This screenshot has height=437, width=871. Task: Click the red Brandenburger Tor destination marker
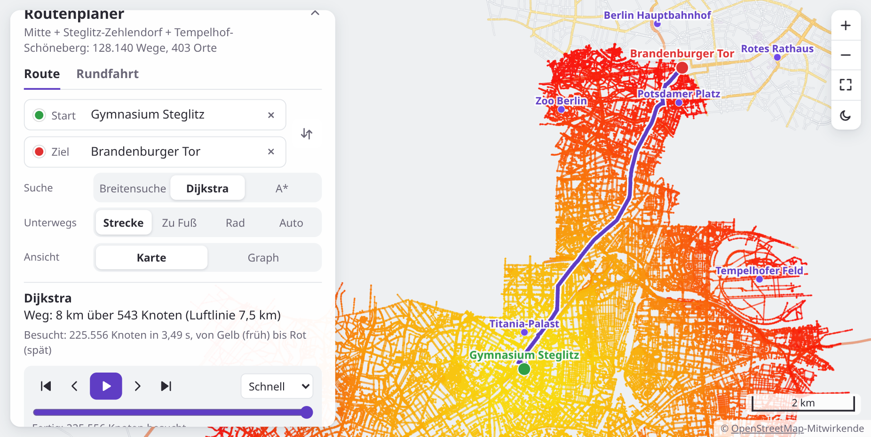[682, 68]
